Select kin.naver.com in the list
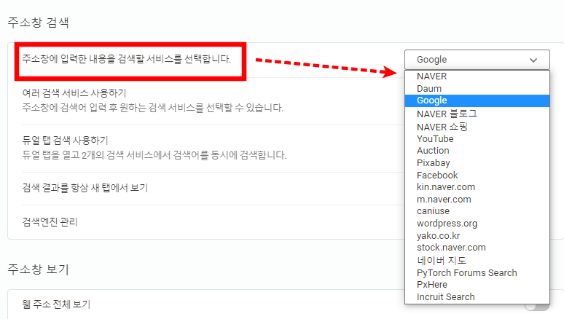This screenshot has width=564, height=319. [477, 187]
